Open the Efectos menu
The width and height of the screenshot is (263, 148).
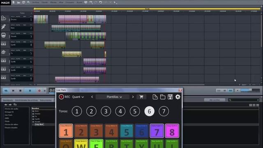[x=53, y=2]
